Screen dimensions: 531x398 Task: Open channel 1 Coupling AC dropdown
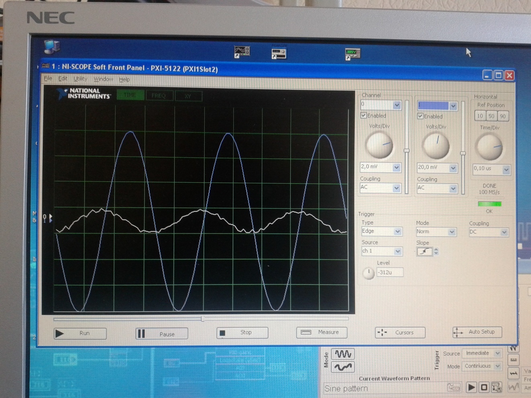tap(453, 188)
